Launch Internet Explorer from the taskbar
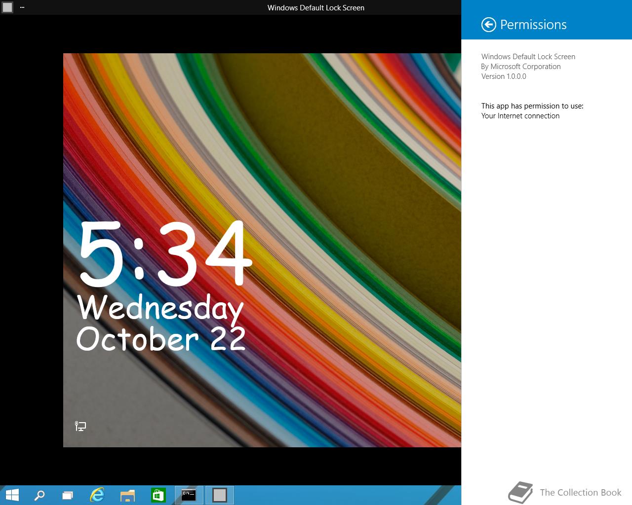Screen dimensions: 632x505 tap(97, 495)
